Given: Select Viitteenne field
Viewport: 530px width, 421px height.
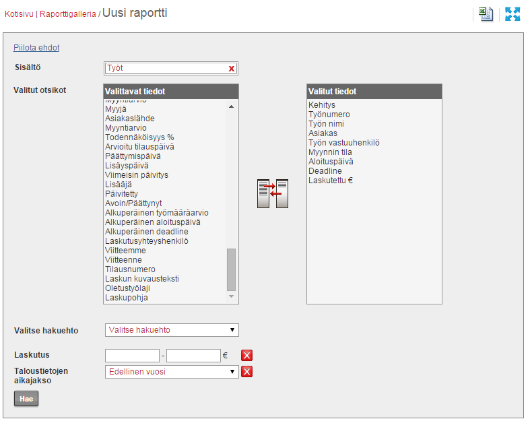Looking at the screenshot, I should click(x=123, y=260).
